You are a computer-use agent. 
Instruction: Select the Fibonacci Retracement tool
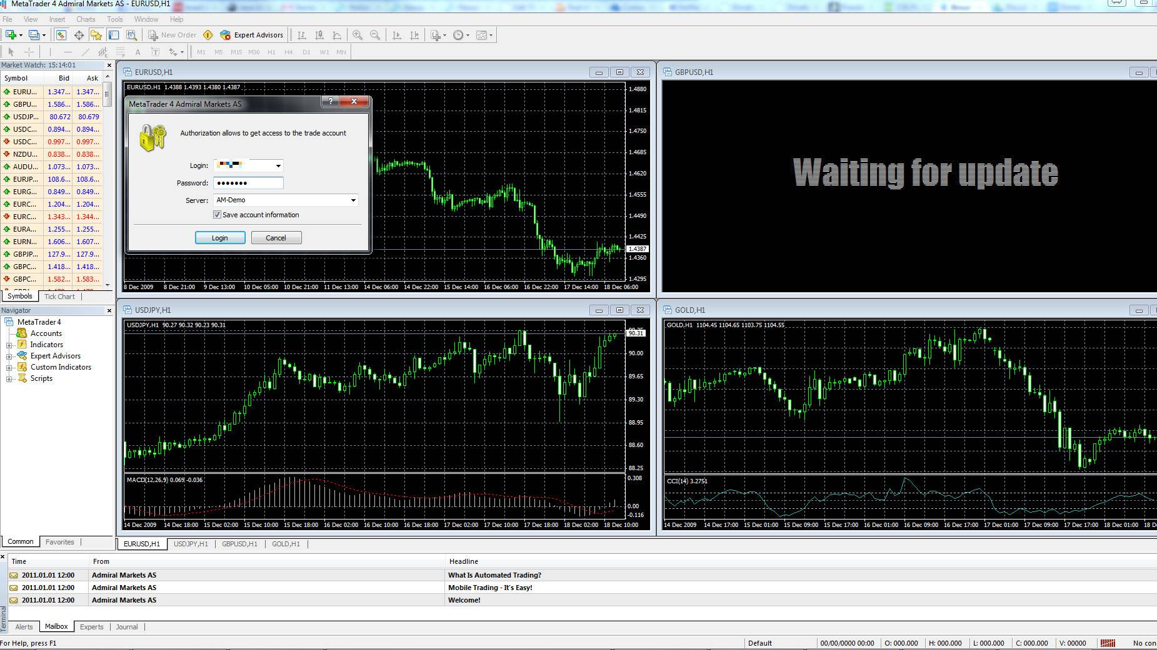pyautogui.click(x=121, y=52)
